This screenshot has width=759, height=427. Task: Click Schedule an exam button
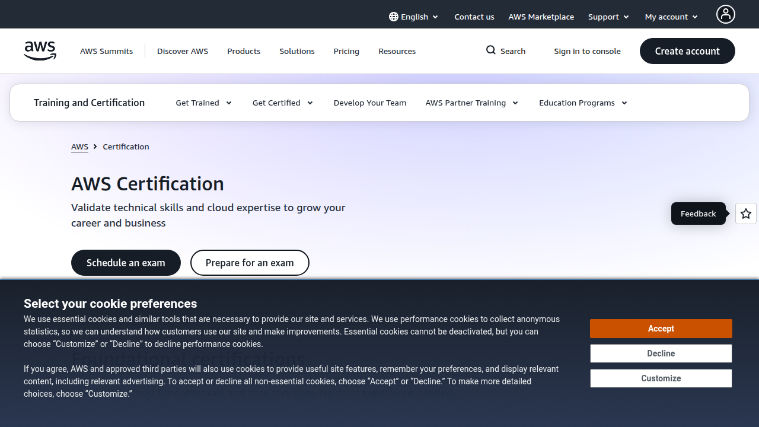pos(126,263)
